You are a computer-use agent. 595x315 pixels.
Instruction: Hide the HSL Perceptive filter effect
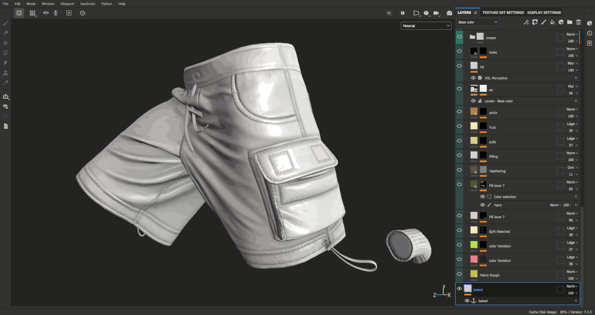click(x=473, y=78)
